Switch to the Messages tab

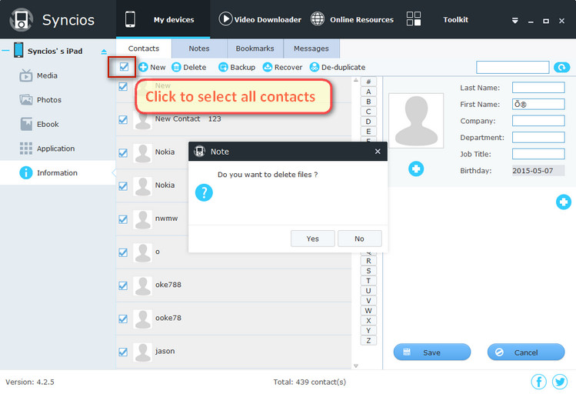[x=311, y=48]
